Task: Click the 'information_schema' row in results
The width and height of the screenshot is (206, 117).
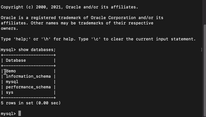Action: 28,76
